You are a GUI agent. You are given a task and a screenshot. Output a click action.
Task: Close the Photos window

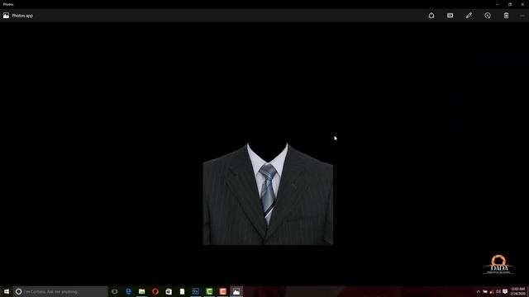(x=522, y=4)
